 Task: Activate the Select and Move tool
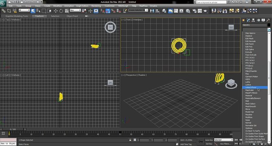pyautogui.click(x=56, y=11)
